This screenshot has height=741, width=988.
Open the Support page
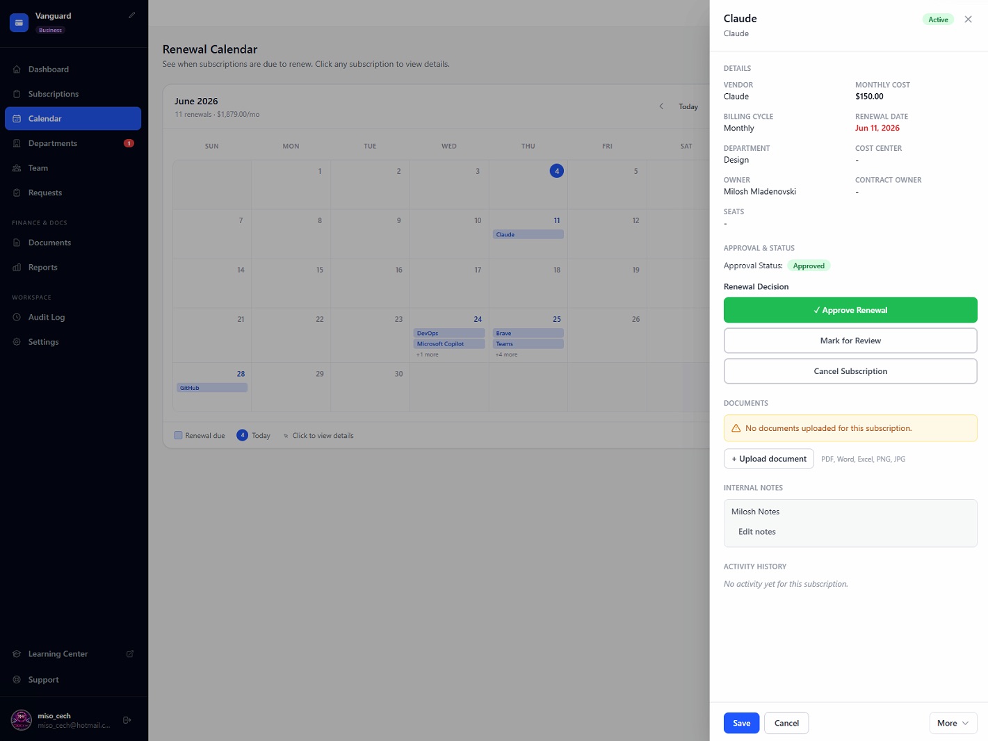click(73, 680)
